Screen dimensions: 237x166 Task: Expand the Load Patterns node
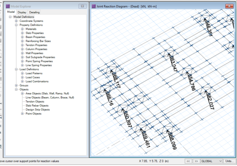click(22, 73)
